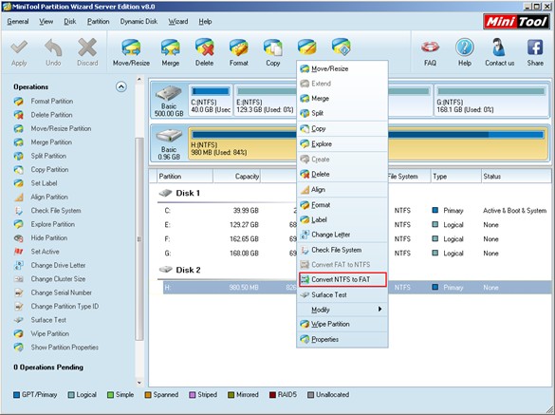Click the Copy toolbar icon
This screenshot has height=415, width=555.
click(273, 47)
